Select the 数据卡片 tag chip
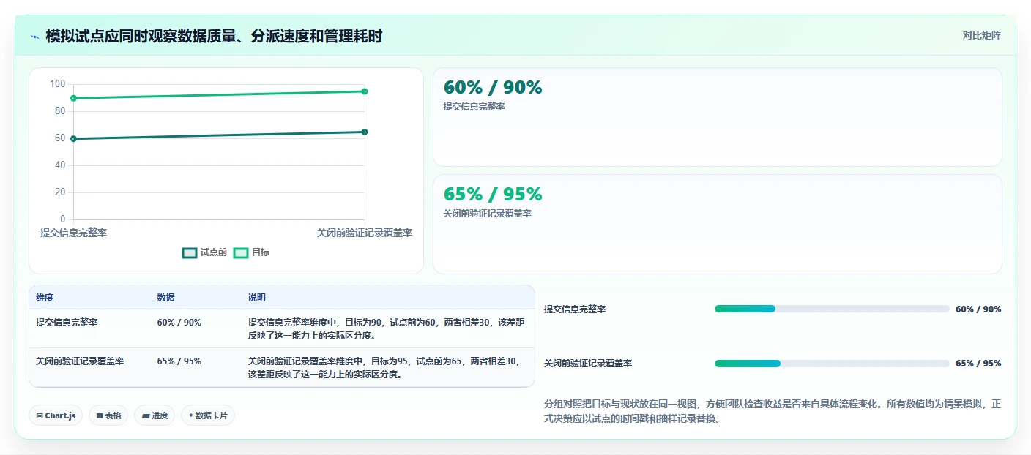 point(208,415)
